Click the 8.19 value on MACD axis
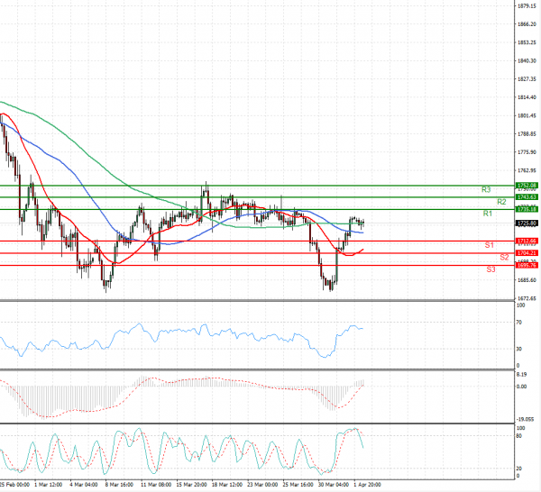Screen dimensions: 541x492 [522, 375]
